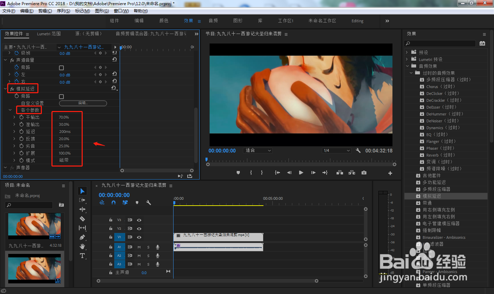Collapse the 过时的音频效果 folder
Viewport: 494px width, 294px height.
tap(411, 73)
